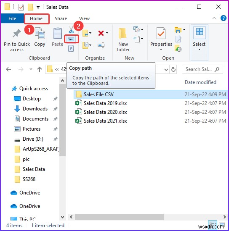This screenshot has width=229, height=231.
Task: Refresh the current folder view
Action: coord(173,69)
